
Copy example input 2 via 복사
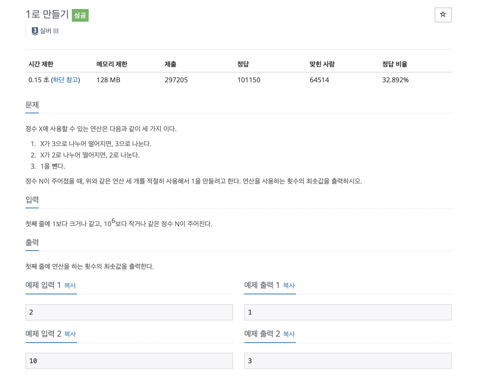pyautogui.click(x=70, y=334)
